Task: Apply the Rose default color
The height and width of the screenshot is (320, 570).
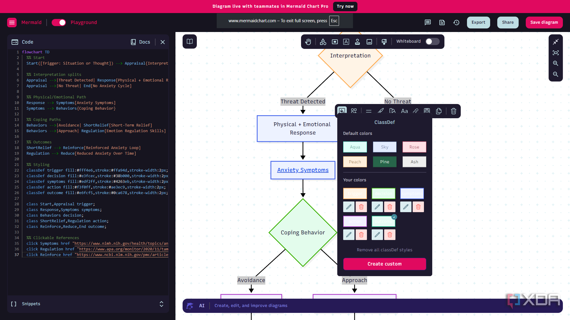Action: 414,147
